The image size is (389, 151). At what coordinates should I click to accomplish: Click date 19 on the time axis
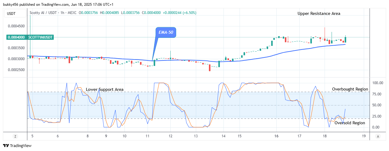click(x=364, y=136)
